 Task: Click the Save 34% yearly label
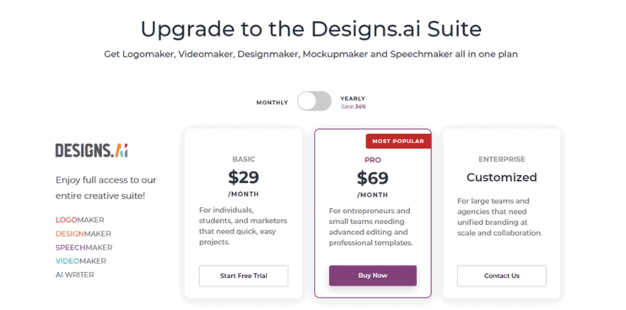[x=353, y=107]
